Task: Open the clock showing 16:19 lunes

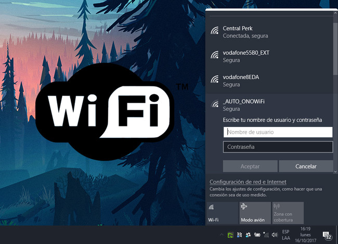Action: [x=305, y=235]
